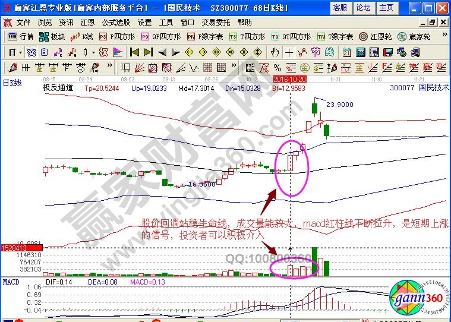The height and width of the screenshot is (322, 451).
Task: Jump to first bar using skip-back arrow
Action: (135, 52)
